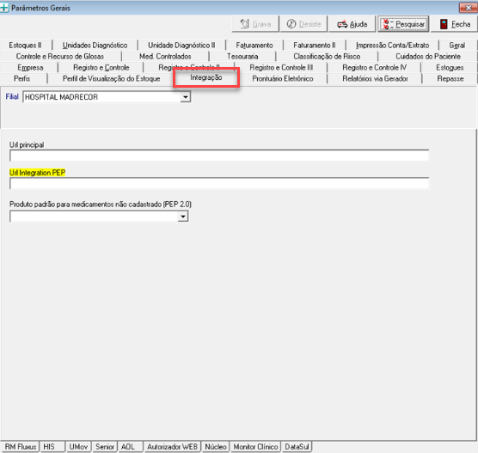Click the Url Integration PEP label
Screen dimensions: 478x453
coord(38,173)
